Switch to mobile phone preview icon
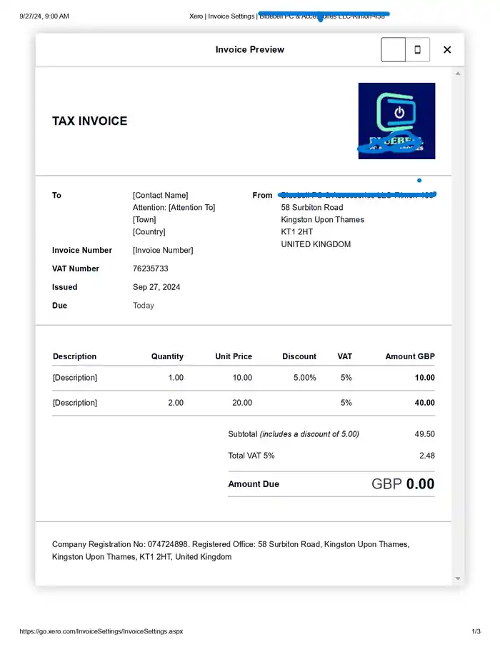Viewport: 500px width, 647px height. pyautogui.click(x=417, y=49)
